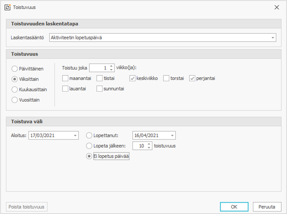
Task: Choose the Vuosittain radio button
Action: pos(15,100)
